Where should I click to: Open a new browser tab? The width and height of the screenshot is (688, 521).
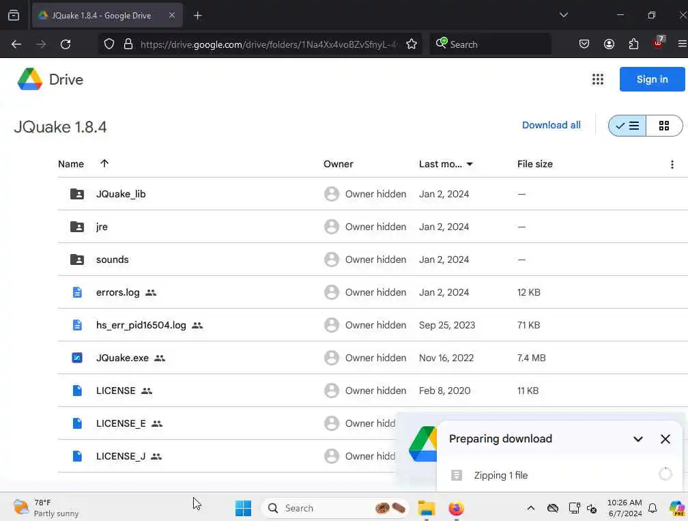click(x=197, y=16)
